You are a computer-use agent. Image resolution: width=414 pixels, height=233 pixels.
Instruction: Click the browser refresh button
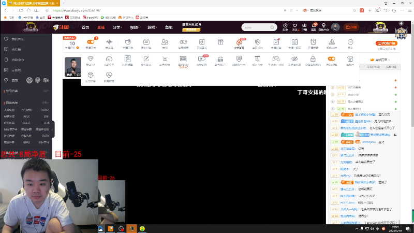pos(21,10)
